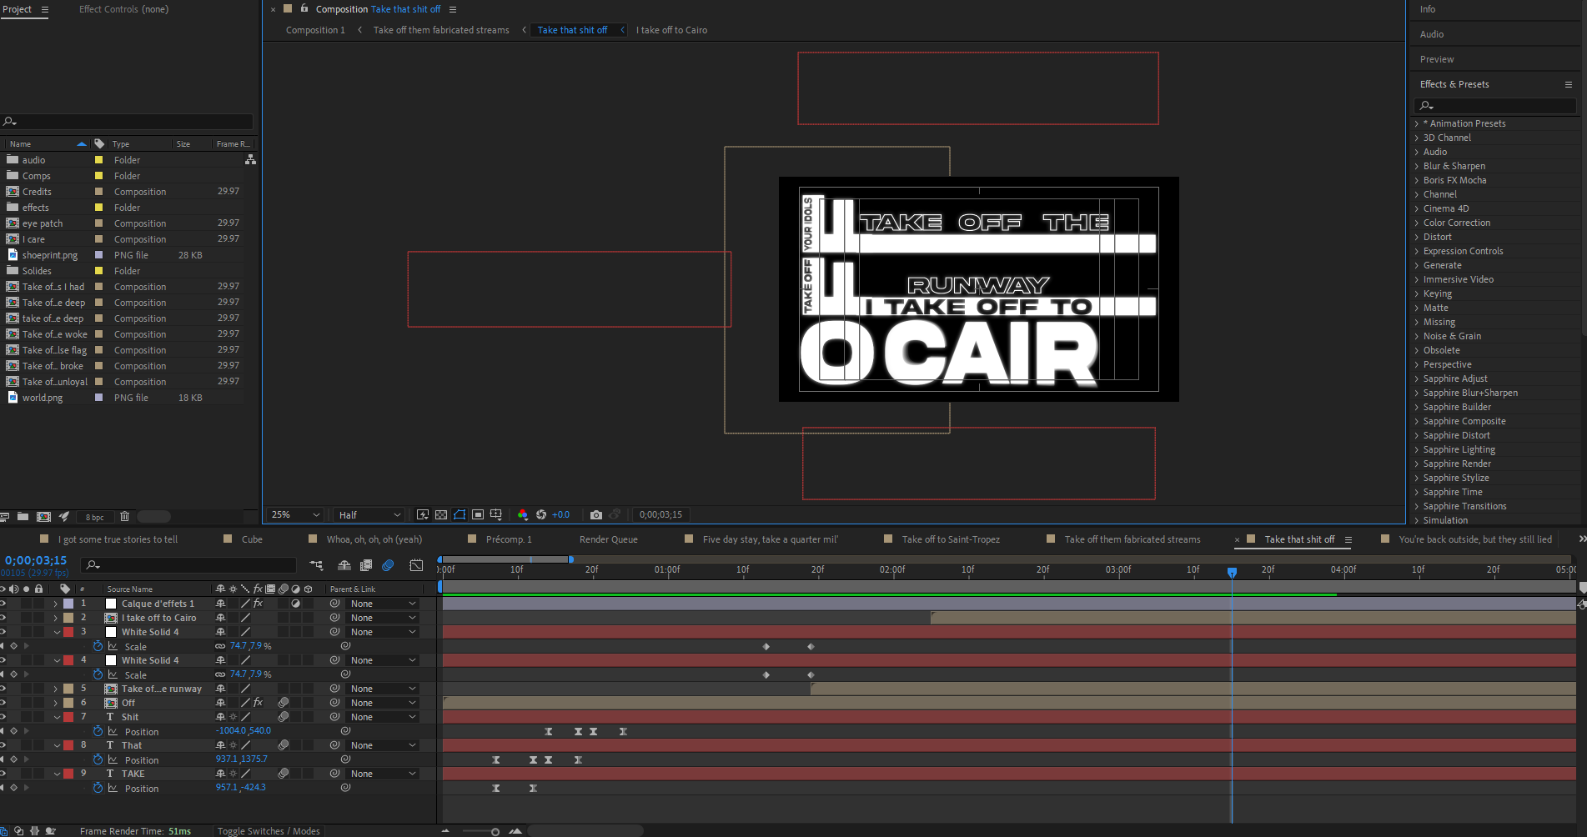Open the Render Queue tab
The width and height of the screenshot is (1587, 837).
(608, 539)
